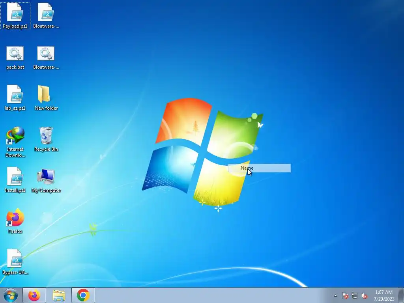Open the network status tray icon
404x303 pixels.
pyautogui.click(x=355, y=296)
